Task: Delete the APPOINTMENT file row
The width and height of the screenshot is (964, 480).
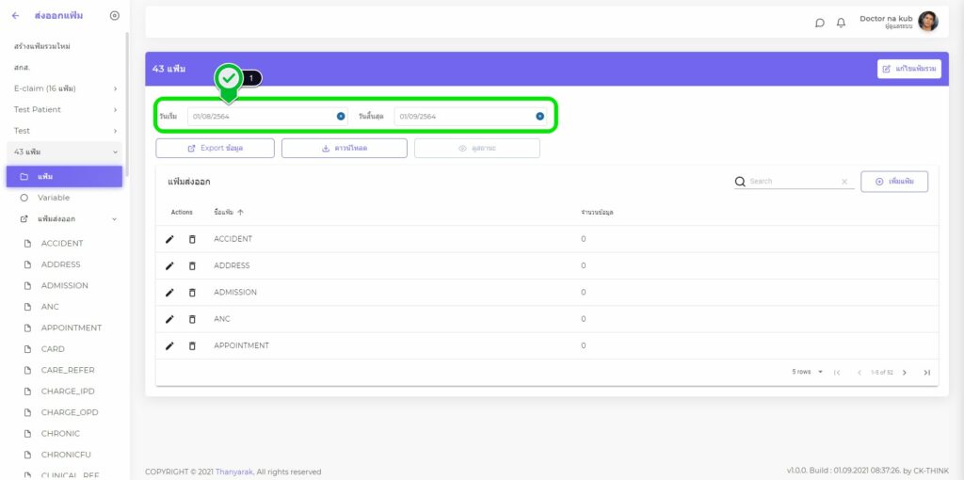Action: [192, 345]
